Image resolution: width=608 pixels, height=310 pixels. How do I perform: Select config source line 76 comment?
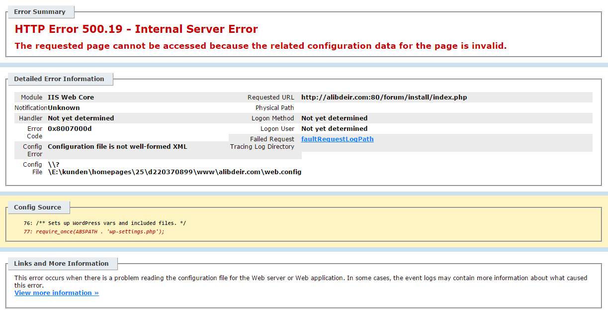pyautogui.click(x=104, y=223)
